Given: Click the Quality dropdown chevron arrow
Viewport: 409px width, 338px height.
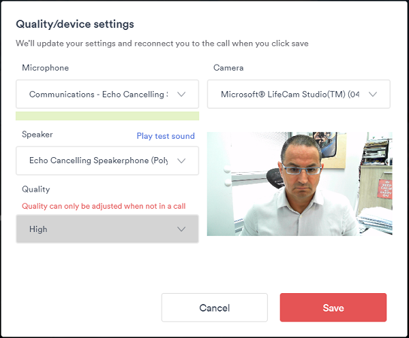Looking at the screenshot, I should 181,229.
